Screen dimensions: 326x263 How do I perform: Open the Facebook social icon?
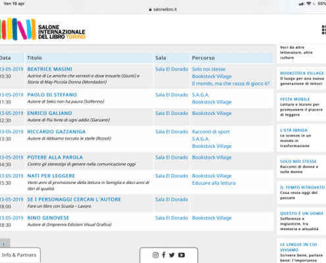click(163, 254)
